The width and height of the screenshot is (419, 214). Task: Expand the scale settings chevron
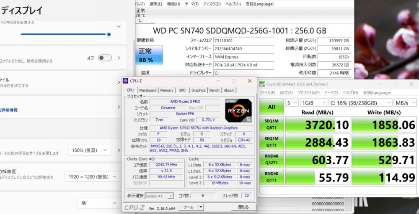[119, 150]
